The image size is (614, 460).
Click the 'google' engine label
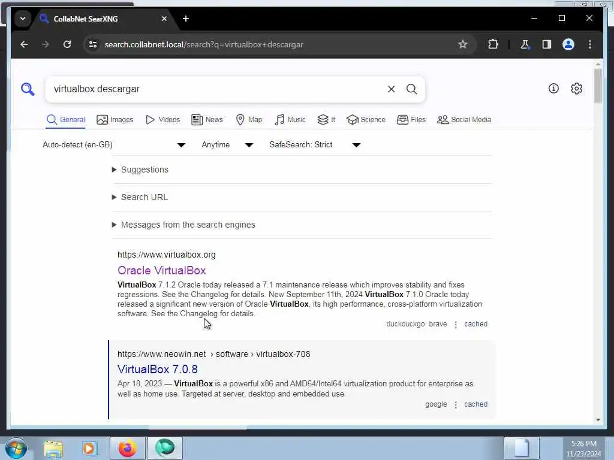click(x=436, y=404)
